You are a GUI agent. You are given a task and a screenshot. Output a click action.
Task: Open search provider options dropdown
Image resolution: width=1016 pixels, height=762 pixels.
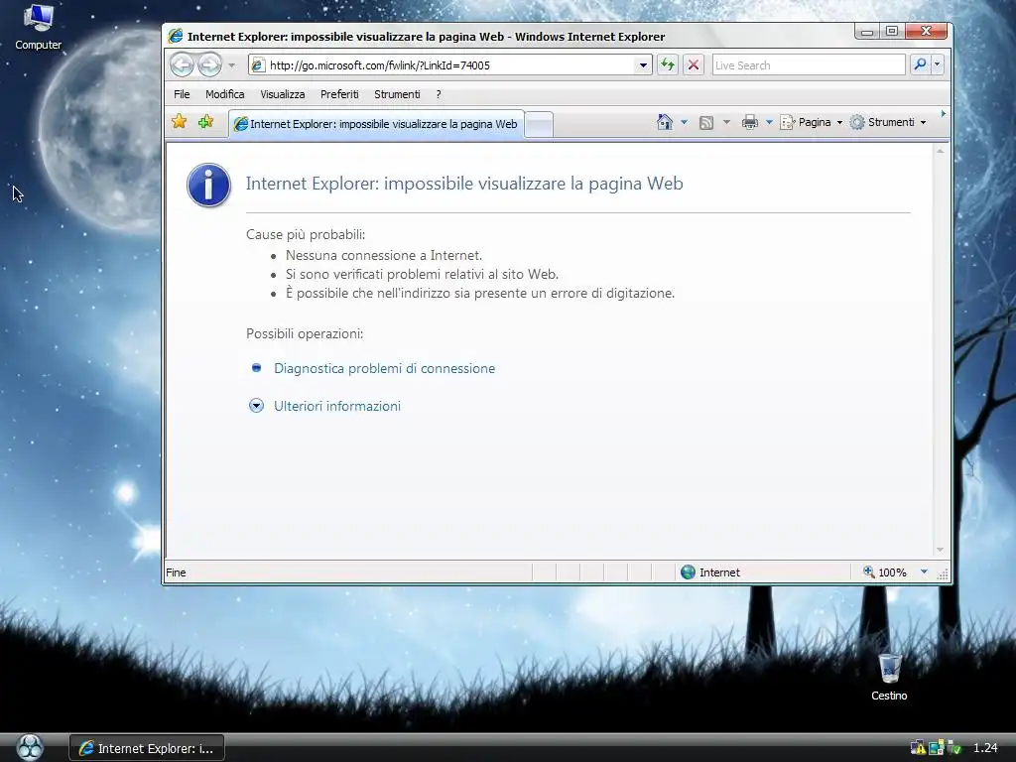[937, 64]
